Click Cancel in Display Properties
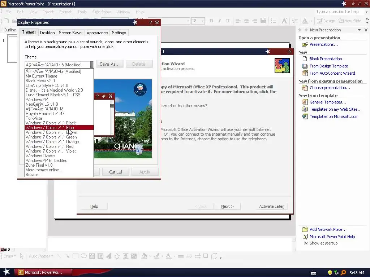 116,172
